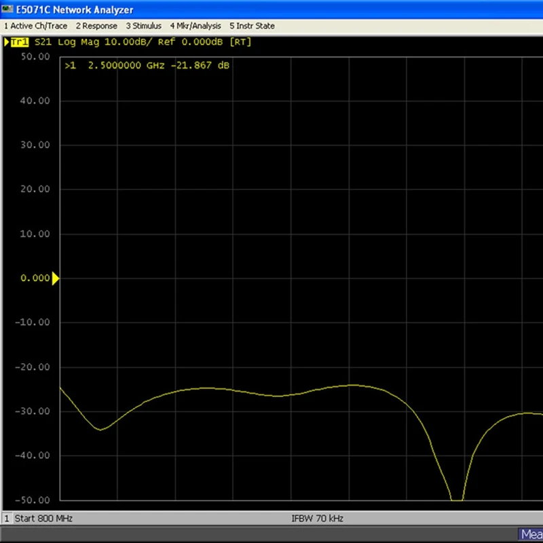The width and height of the screenshot is (543, 543).
Task: Click the Mea button at bottom right
Action: 531,534
